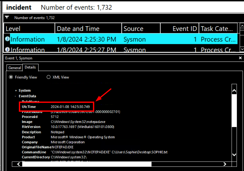Click the horizontal scrollbar right arrow

pos(225,164)
